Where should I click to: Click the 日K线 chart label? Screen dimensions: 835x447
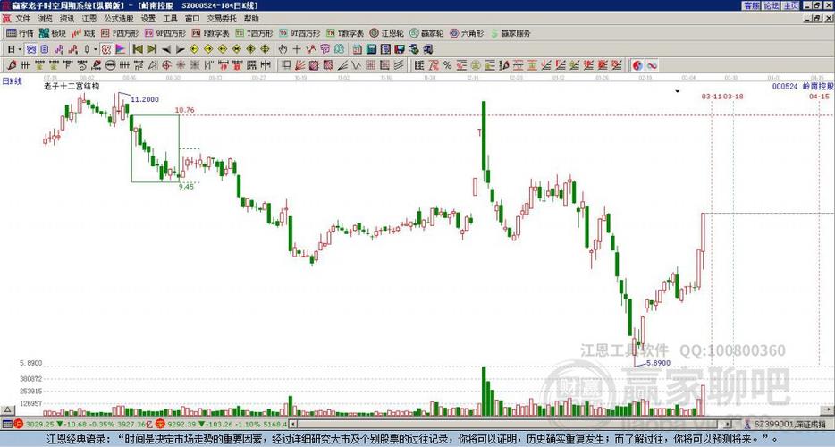[13, 81]
